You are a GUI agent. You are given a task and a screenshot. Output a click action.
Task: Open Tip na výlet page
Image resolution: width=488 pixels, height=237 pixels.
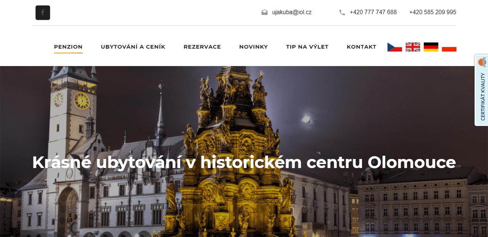(x=307, y=47)
